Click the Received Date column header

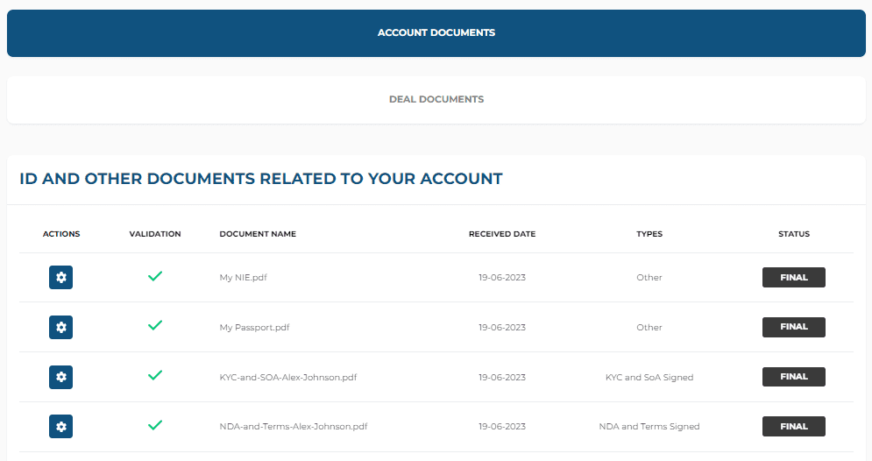(501, 234)
